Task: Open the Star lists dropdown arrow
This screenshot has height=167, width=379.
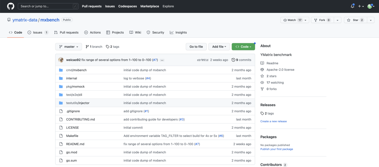Action: click(371, 20)
